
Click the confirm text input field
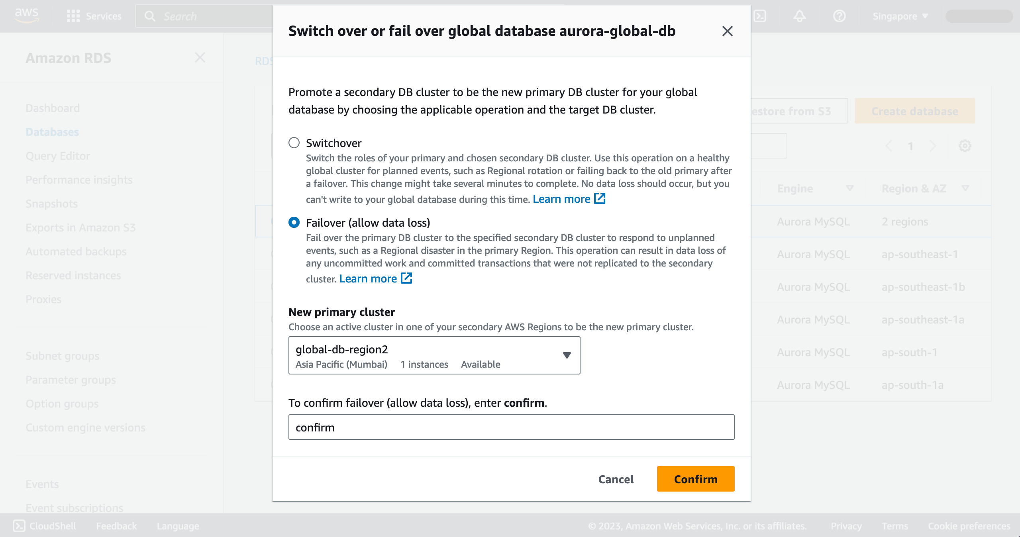tap(512, 427)
